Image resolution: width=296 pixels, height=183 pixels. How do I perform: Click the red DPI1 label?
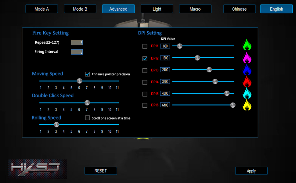(x=155, y=46)
